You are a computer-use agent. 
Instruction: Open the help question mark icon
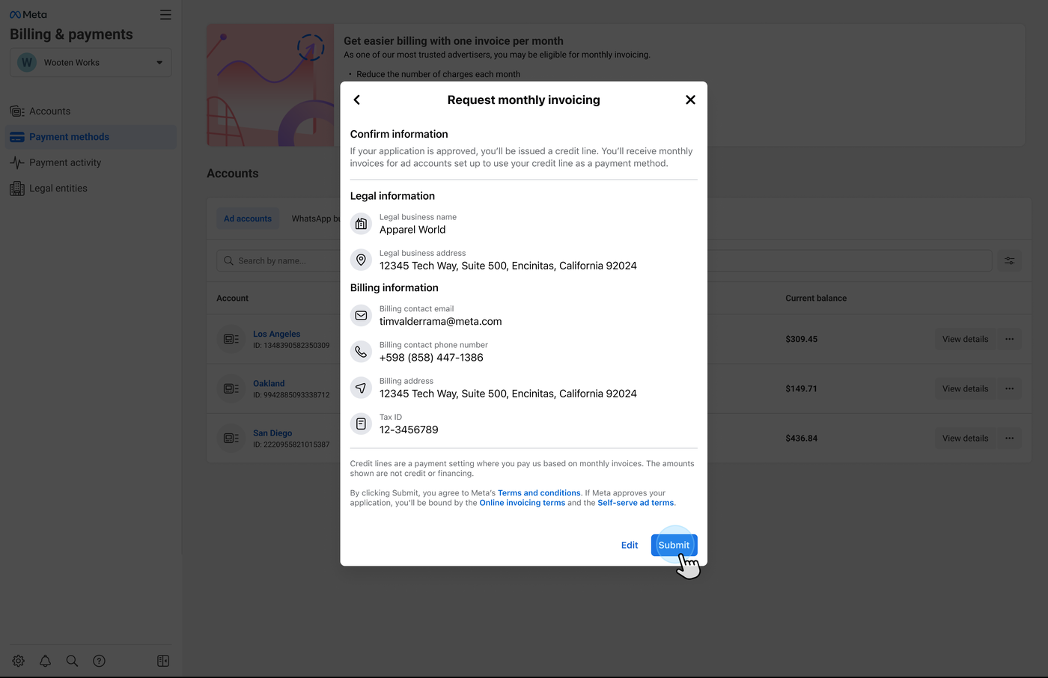(x=99, y=661)
